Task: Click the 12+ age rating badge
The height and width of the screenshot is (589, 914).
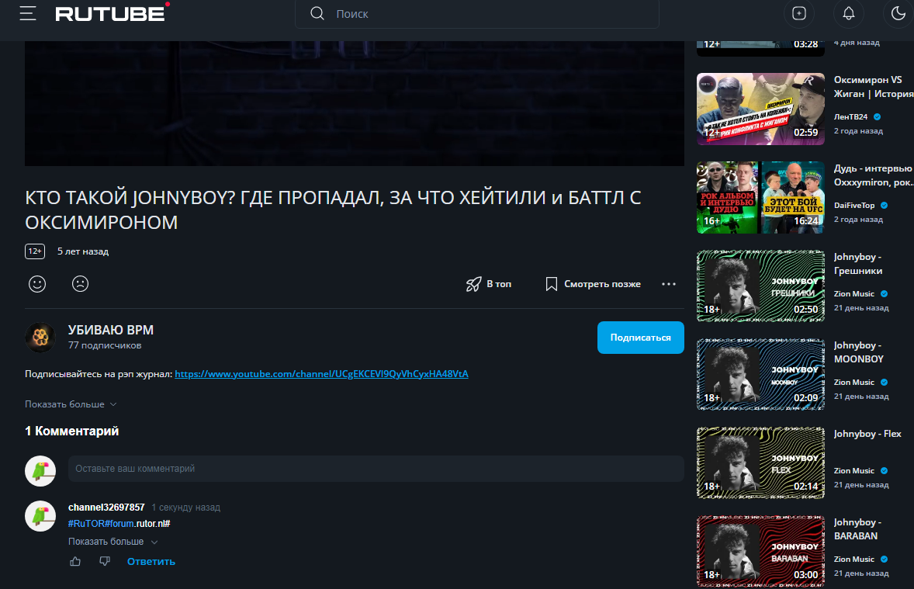Action: [x=35, y=251]
